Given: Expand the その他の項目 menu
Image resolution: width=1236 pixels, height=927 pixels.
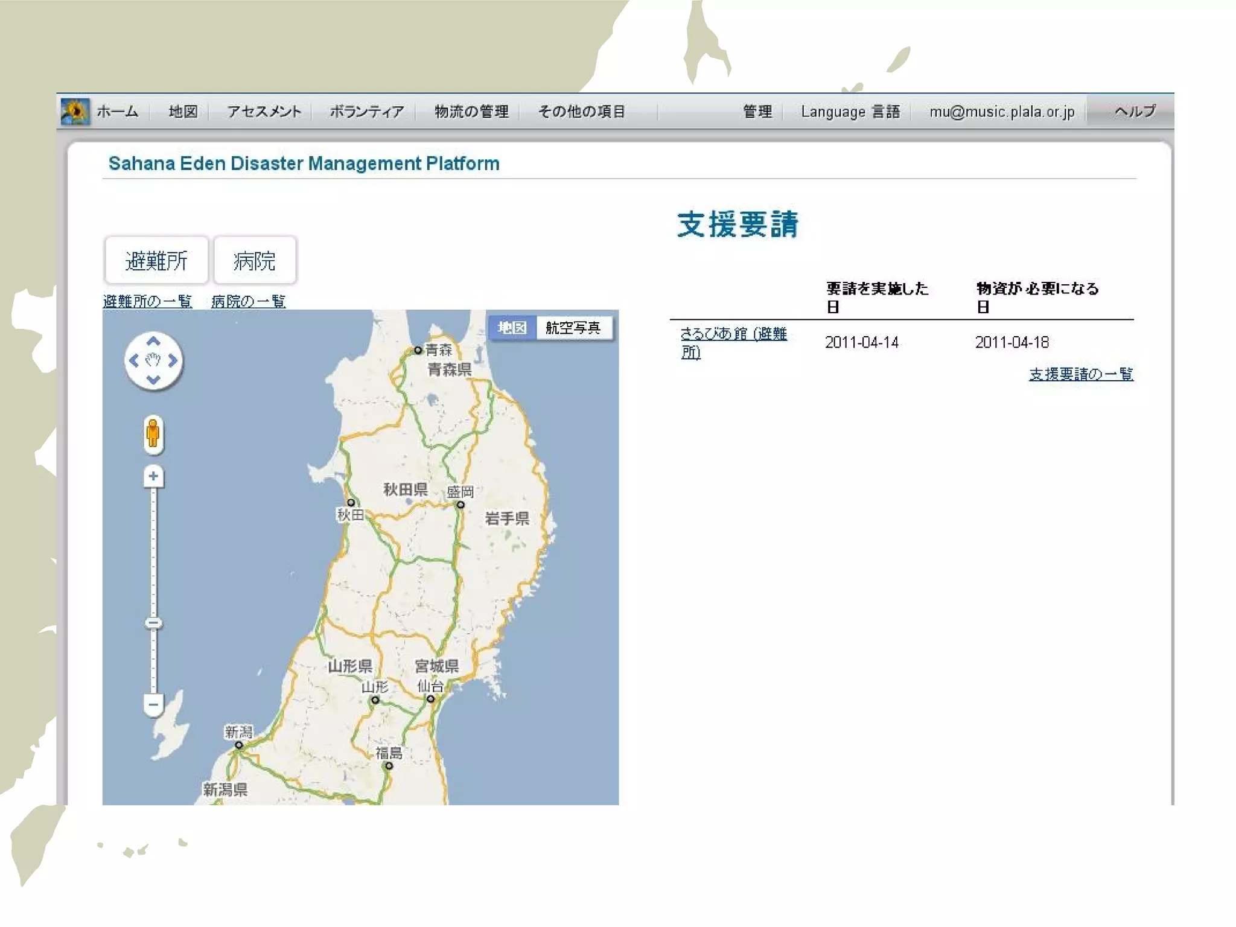Looking at the screenshot, I should coord(581,112).
